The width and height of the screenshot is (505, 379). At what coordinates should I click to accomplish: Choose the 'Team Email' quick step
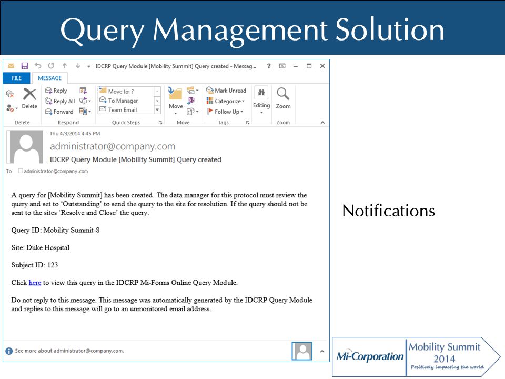(126, 110)
